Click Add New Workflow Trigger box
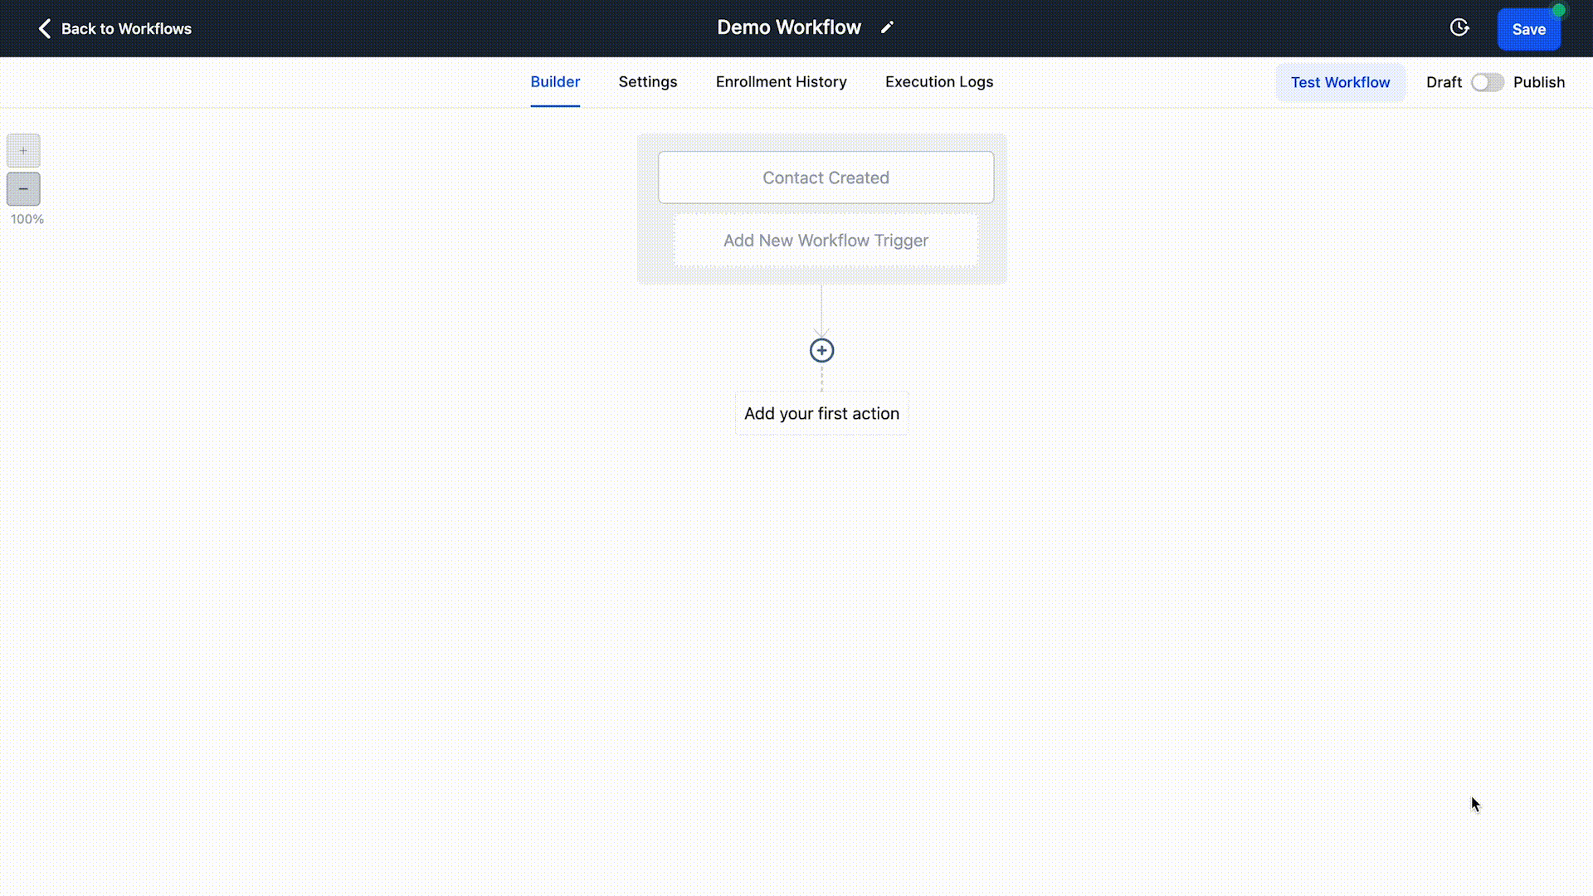 [x=826, y=241]
